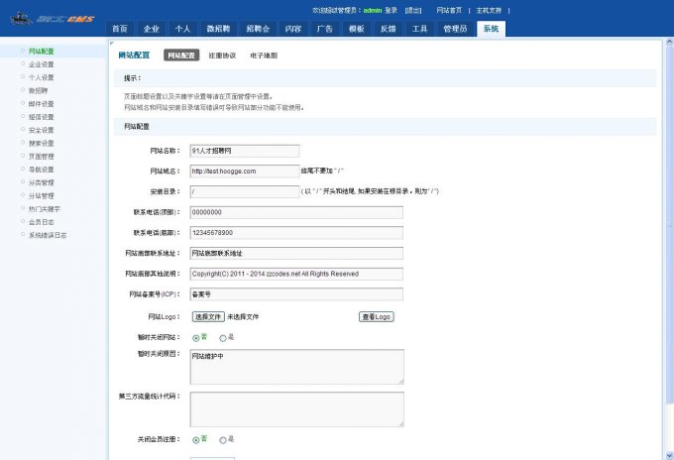Select 是 for 暂时关闭网站
The height and width of the screenshot is (460, 674).
tap(223, 338)
